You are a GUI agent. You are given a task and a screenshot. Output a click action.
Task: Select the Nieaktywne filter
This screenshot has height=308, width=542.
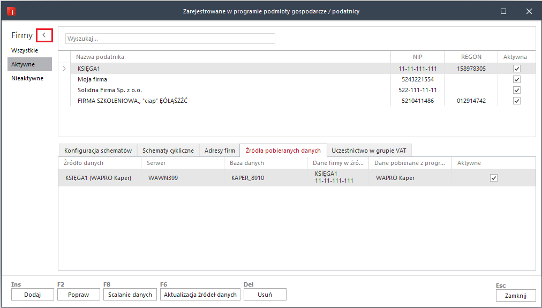point(27,78)
